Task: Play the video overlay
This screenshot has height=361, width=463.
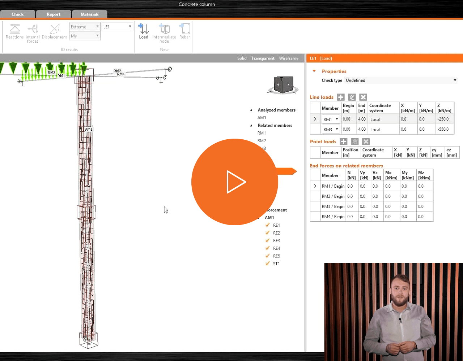Action: [x=235, y=182]
